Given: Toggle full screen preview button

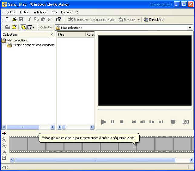Looking at the screenshot, I should click(x=173, y=122).
